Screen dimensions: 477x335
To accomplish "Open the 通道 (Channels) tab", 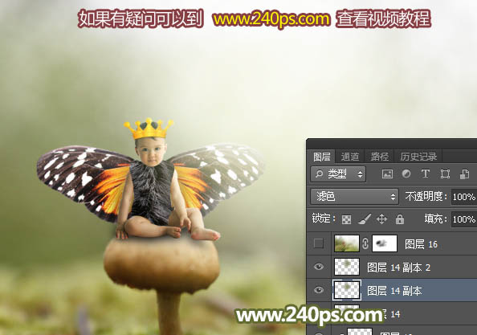I will tap(350, 157).
